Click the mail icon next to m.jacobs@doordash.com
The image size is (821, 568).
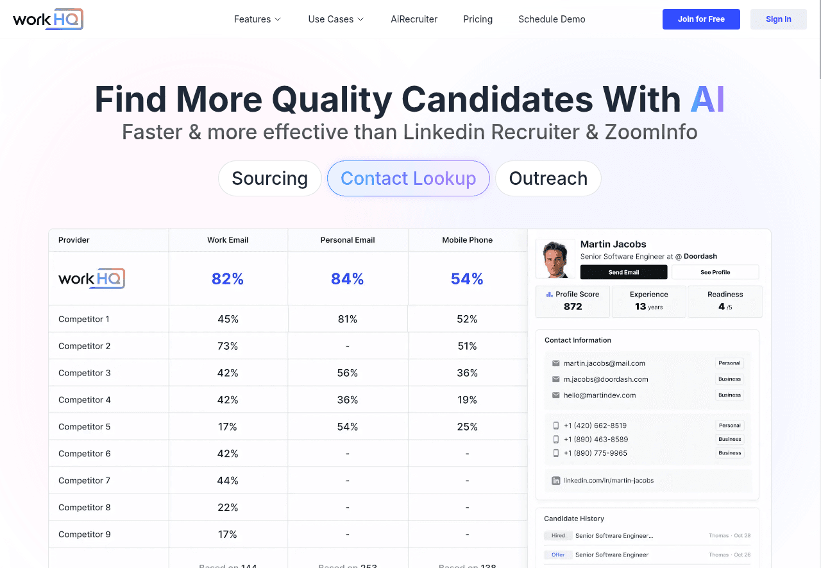[556, 379]
